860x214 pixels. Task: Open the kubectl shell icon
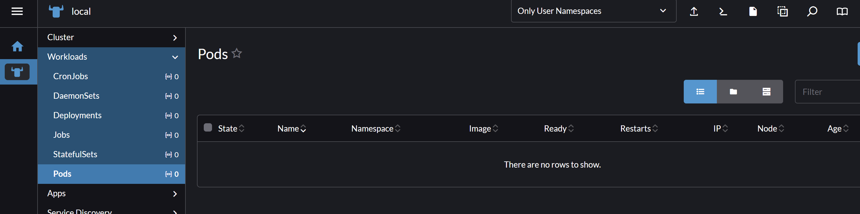[723, 11]
